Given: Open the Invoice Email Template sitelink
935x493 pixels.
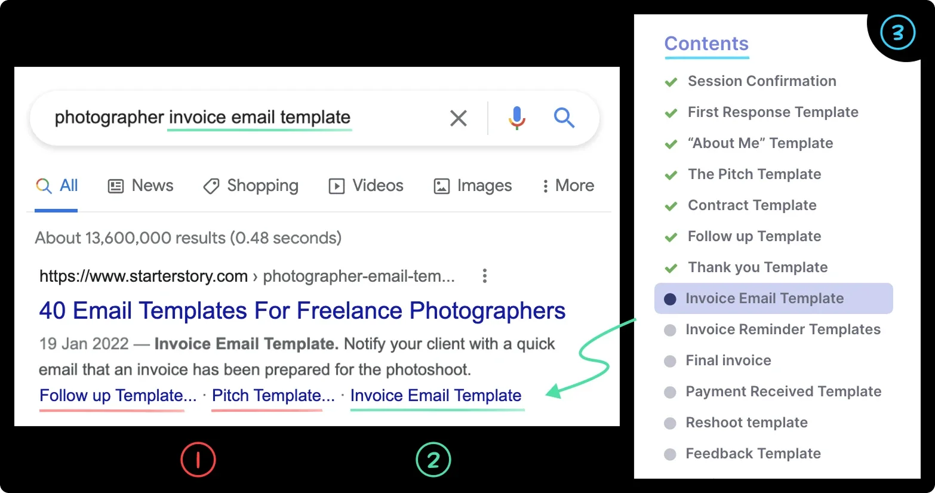Looking at the screenshot, I should [436, 395].
